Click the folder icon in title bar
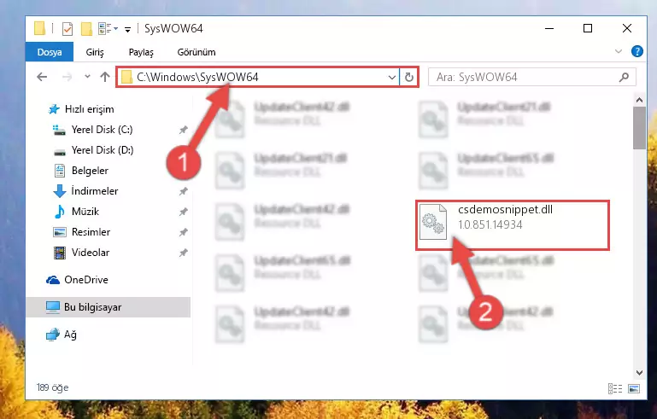The image size is (657, 419). 39,28
